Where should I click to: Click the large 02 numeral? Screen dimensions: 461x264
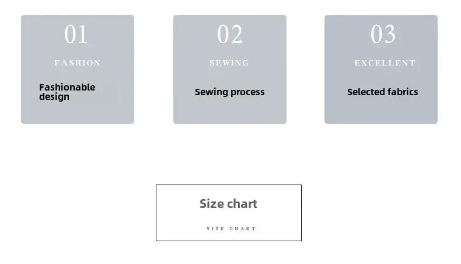(230, 34)
